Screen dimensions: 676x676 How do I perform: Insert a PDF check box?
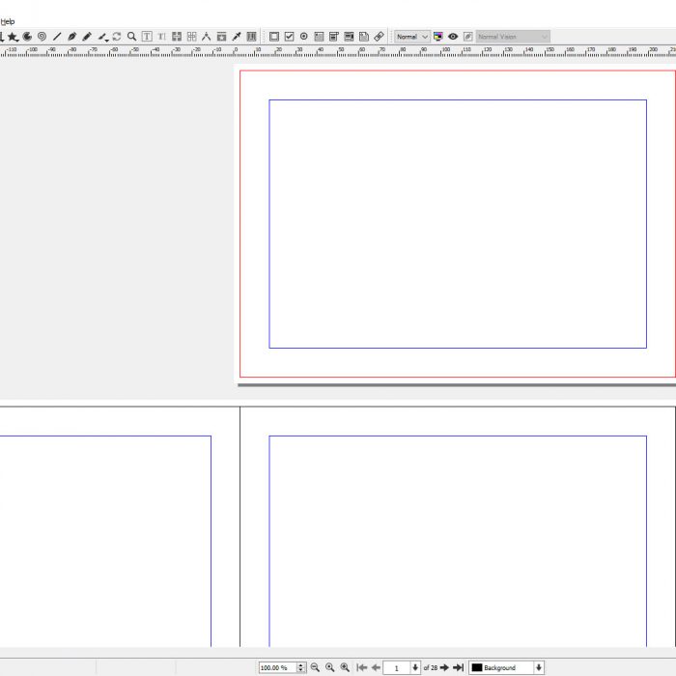(x=289, y=37)
